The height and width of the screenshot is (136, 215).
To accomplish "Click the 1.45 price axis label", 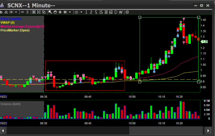I will [x=203, y=20].
